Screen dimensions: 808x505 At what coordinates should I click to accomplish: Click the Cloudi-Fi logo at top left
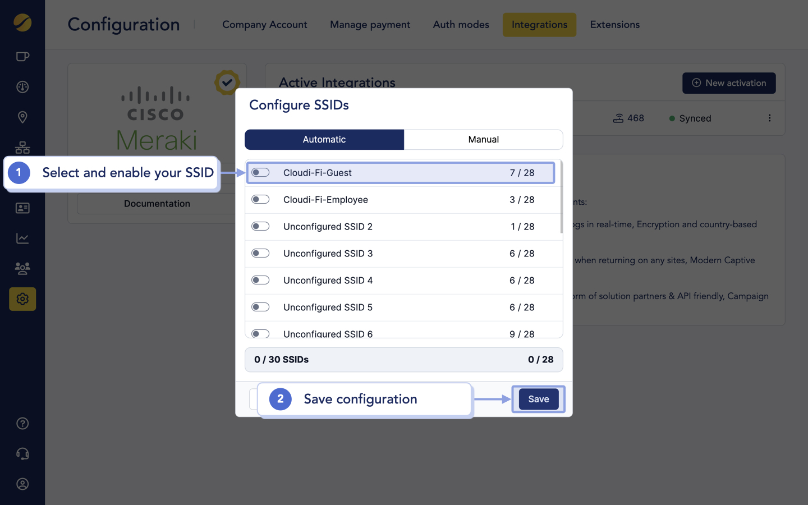[x=22, y=24]
